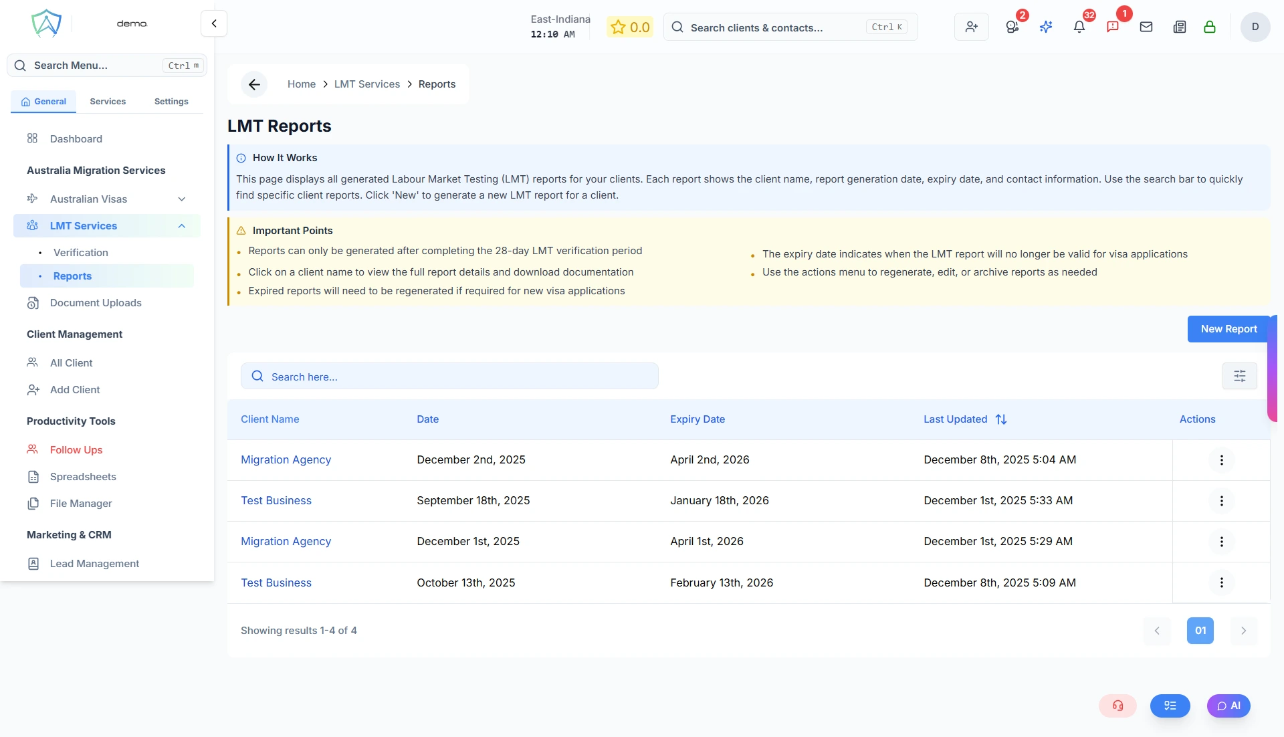1284x737 pixels.
Task: Click the star rating 0.0 badge
Action: (629, 27)
